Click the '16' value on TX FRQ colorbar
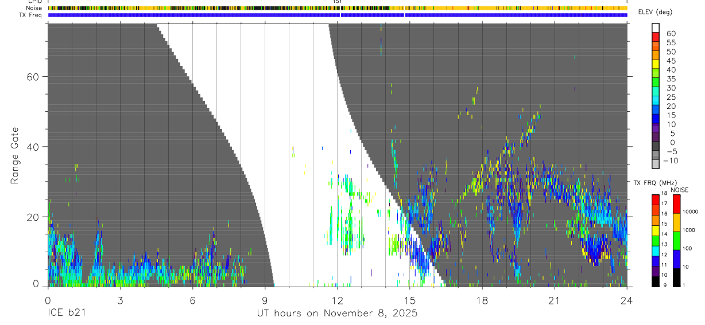 pyautogui.click(x=664, y=214)
